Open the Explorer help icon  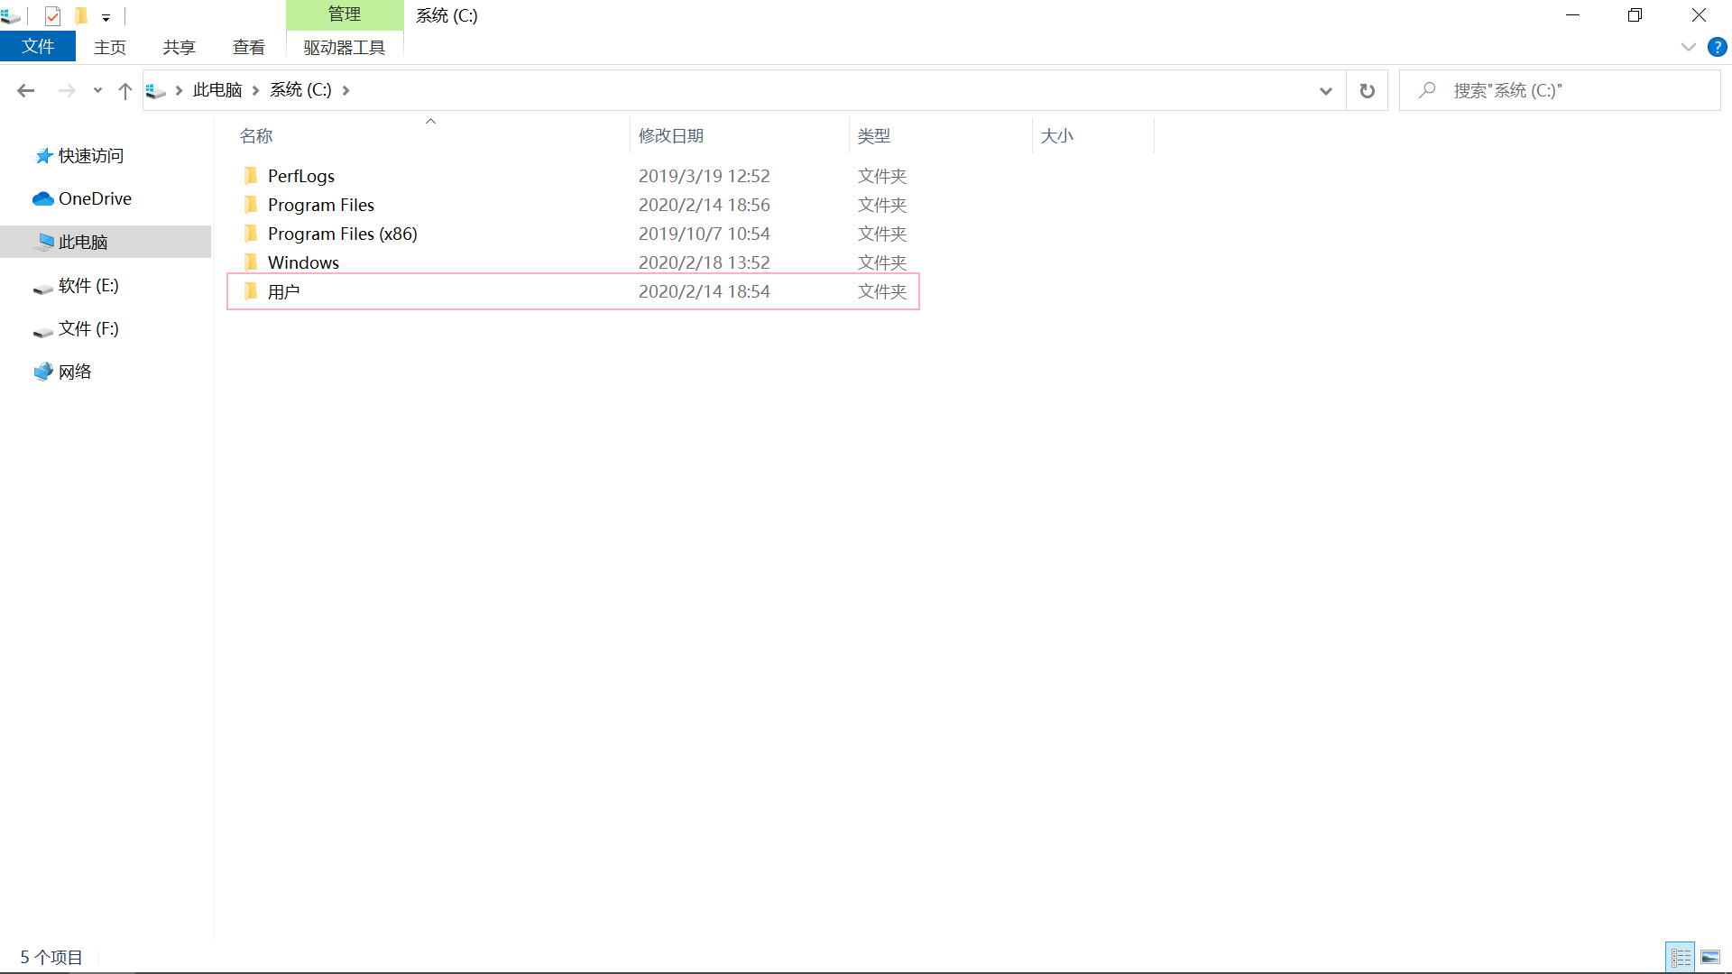1717,47
